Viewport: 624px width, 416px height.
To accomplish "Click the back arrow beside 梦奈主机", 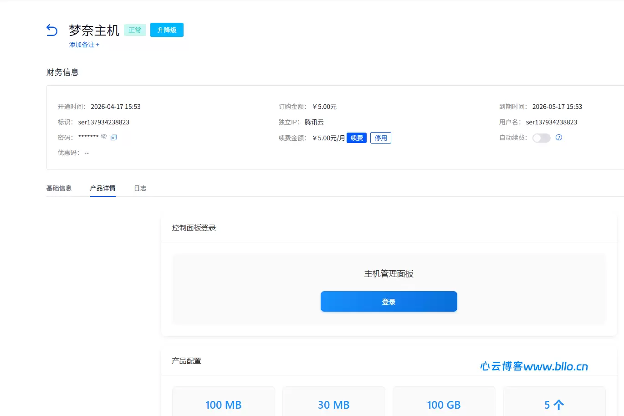I will click(52, 31).
